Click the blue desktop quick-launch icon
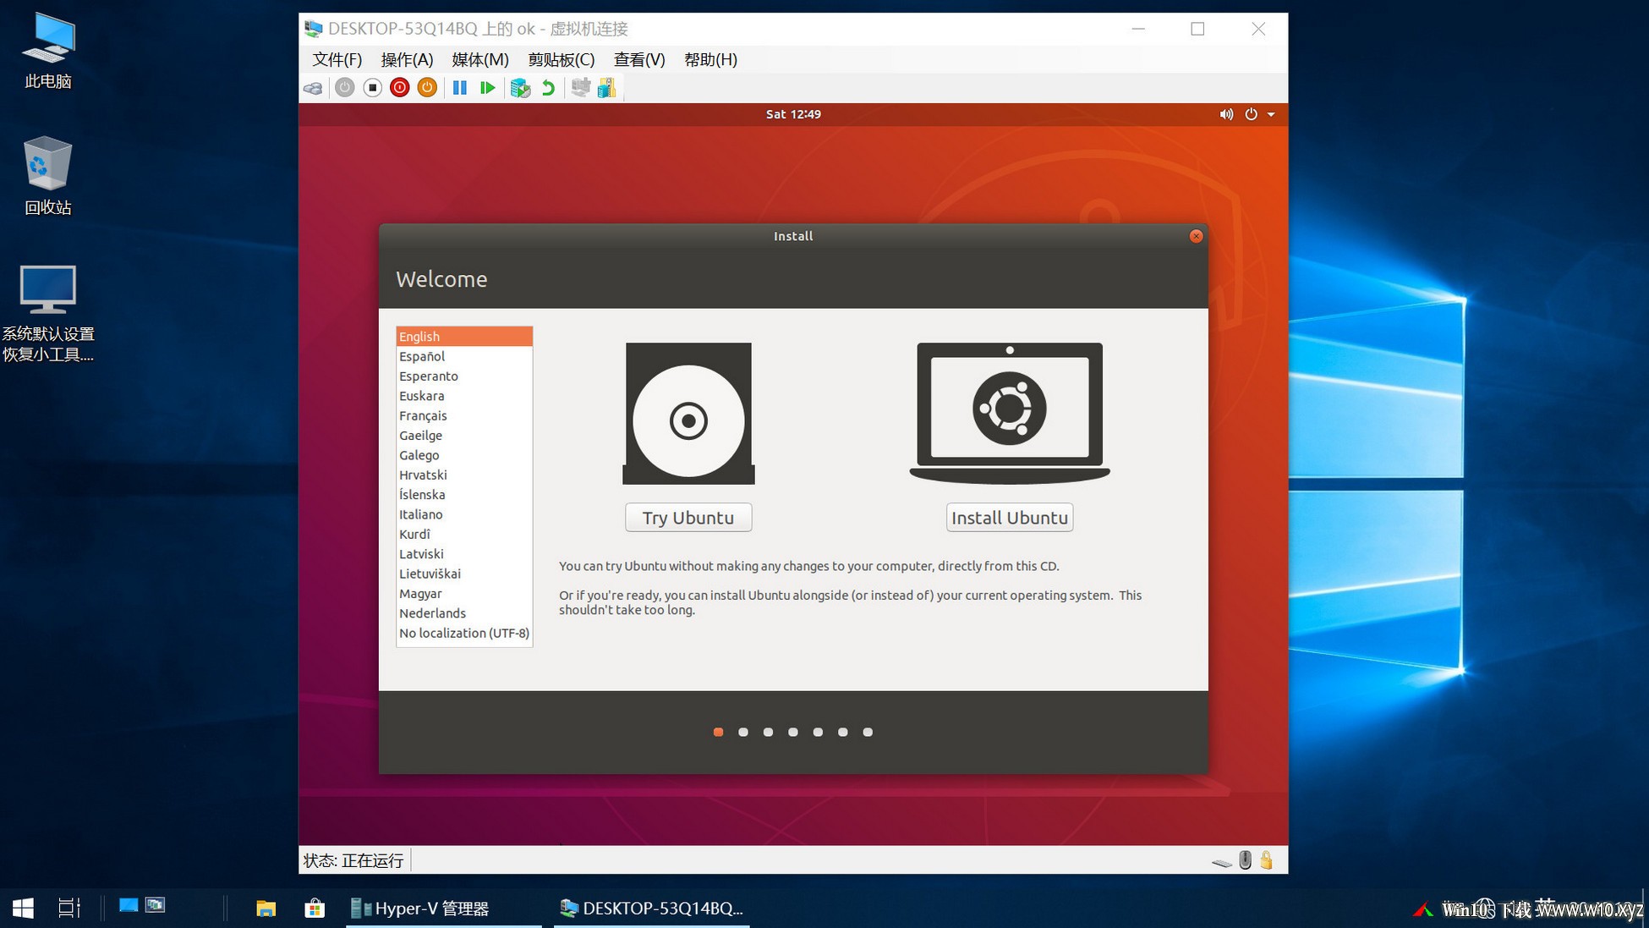Image resolution: width=1649 pixels, height=928 pixels. pos(129,905)
